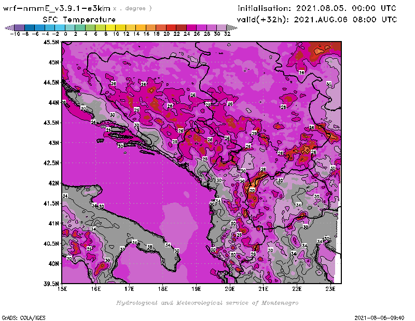This screenshot has width=415, height=321.
Task: Click the '12' value on the color legend
Action: tap(126, 34)
